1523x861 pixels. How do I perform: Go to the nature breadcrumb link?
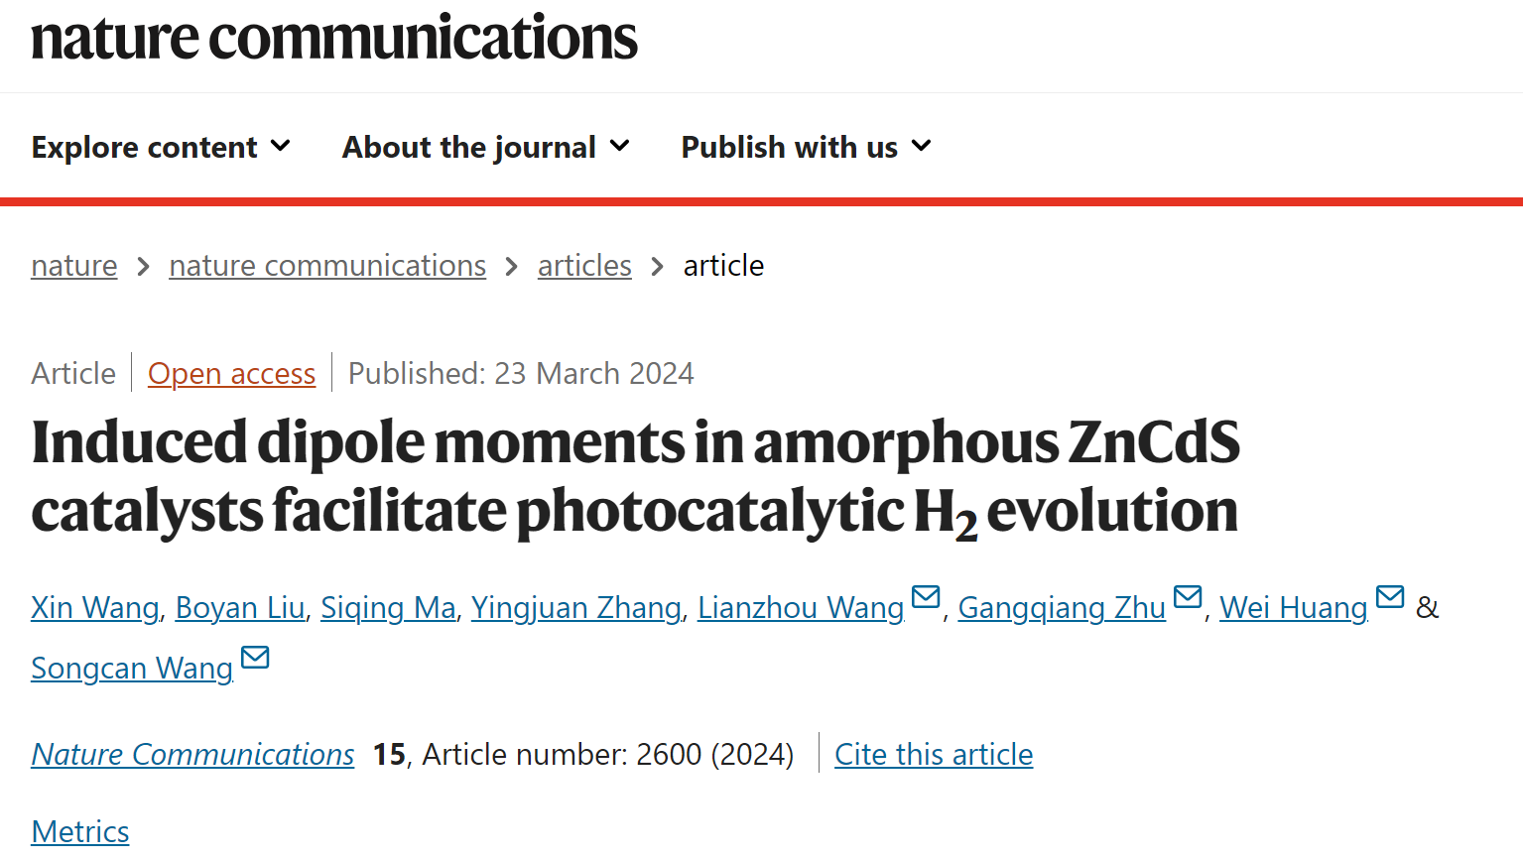[x=74, y=266]
